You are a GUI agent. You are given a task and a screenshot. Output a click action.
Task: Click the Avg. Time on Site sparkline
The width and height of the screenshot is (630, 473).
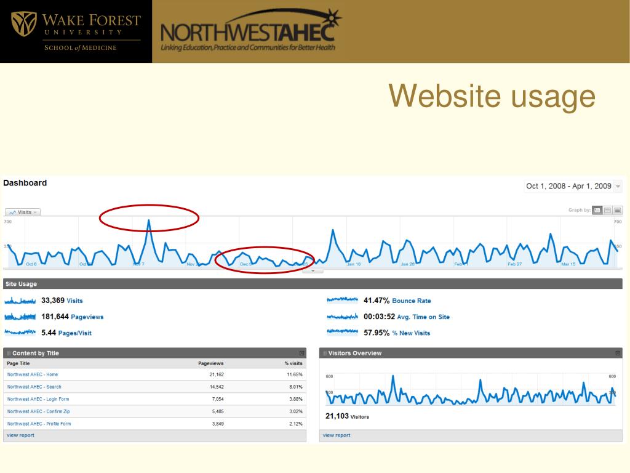click(342, 317)
